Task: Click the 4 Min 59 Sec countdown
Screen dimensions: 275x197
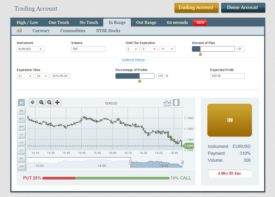Action: (x=229, y=173)
